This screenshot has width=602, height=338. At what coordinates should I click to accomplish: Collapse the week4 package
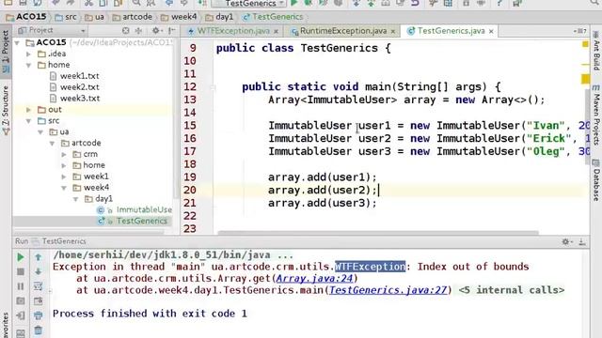(x=64, y=188)
